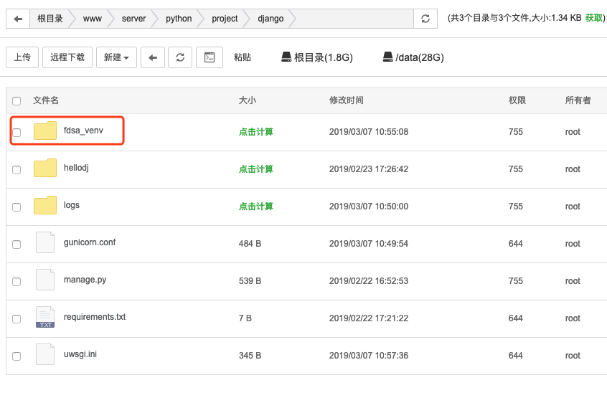Click 点击计算 for logs folder size

click(x=255, y=207)
